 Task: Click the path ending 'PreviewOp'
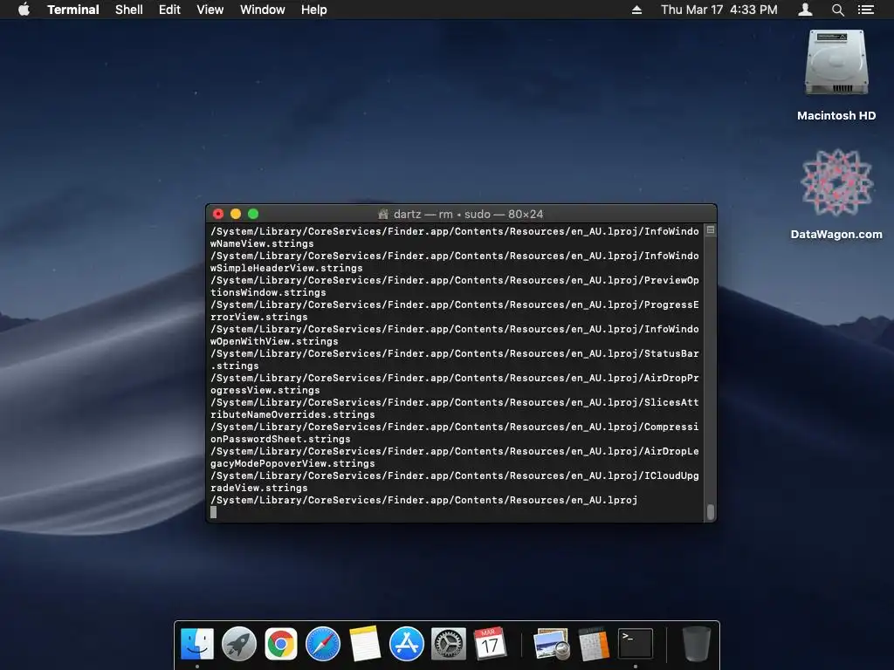coord(454,280)
